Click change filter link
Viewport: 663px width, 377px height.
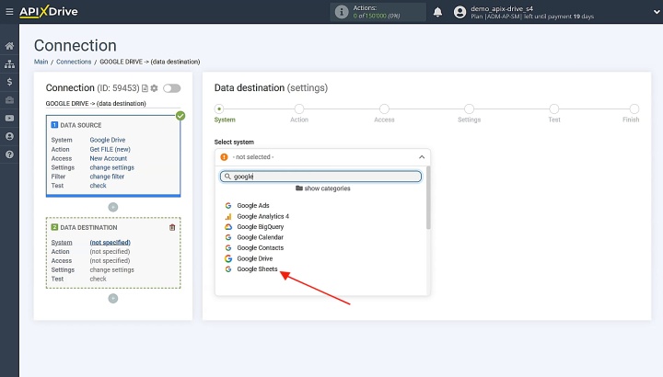[107, 177]
